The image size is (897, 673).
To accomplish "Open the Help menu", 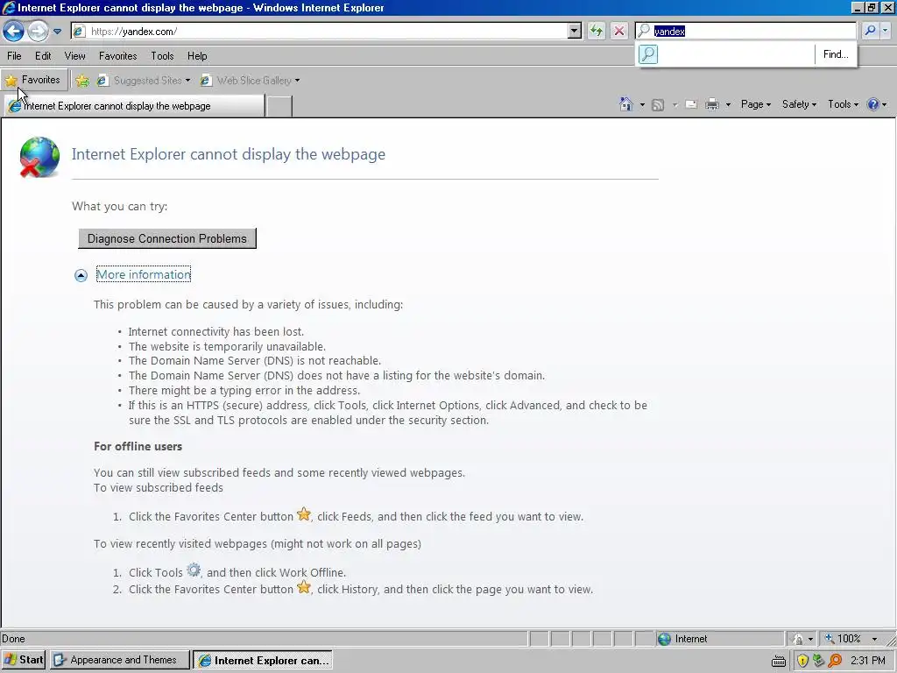I will [x=197, y=56].
